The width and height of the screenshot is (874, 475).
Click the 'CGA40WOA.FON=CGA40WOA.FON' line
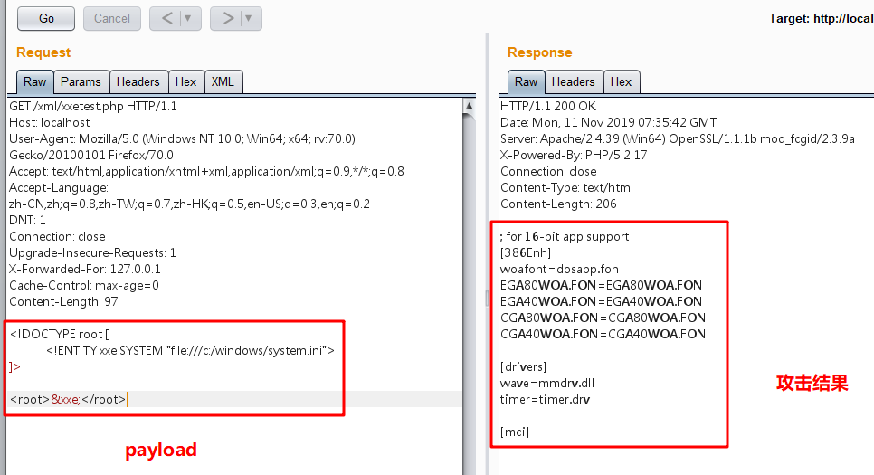[x=603, y=334]
